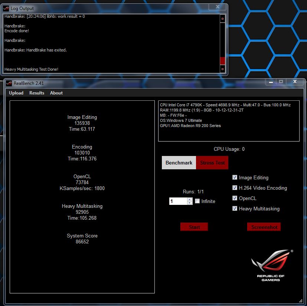Image resolution: width=307 pixels, height=306 pixels.
Task: Close the RealBench 2.41 window
Action: [x=295, y=82]
